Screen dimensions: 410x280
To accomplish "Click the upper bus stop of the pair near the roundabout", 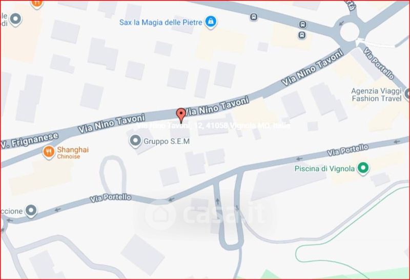I will pyautogui.click(x=303, y=25).
